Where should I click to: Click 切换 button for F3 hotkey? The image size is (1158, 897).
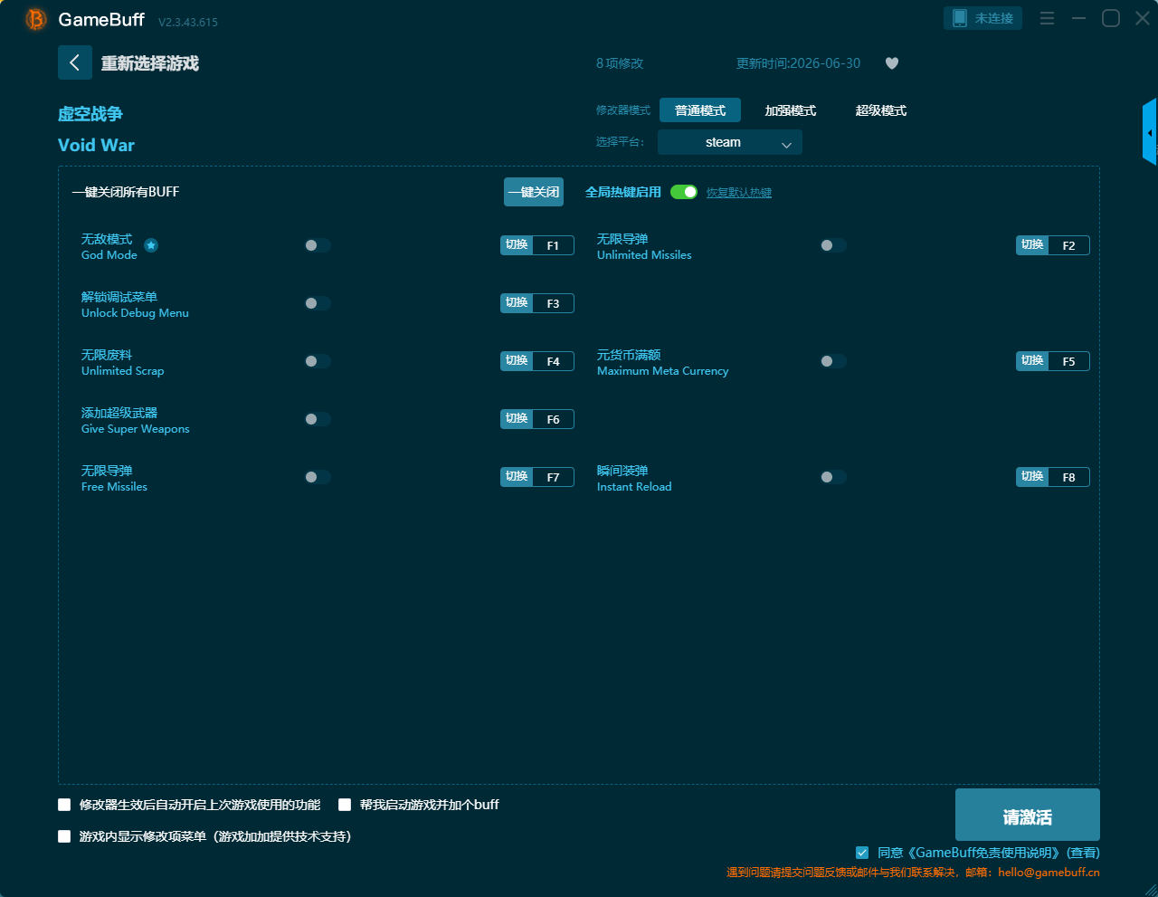coord(517,303)
